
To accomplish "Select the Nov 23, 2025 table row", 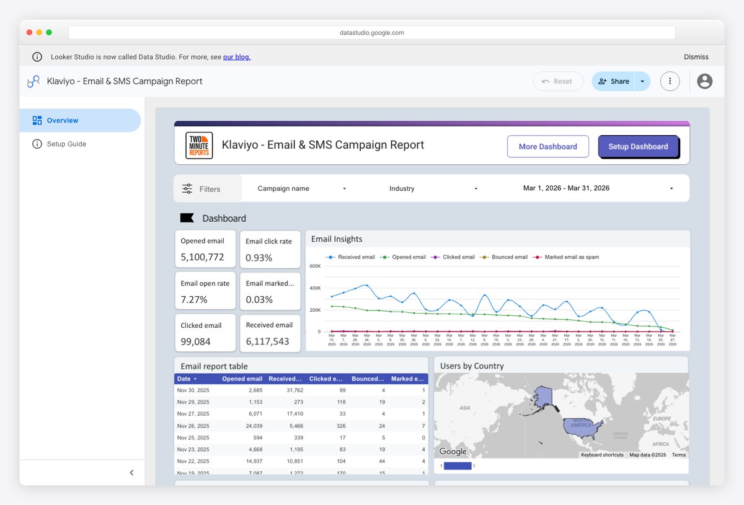I will pyautogui.click(x=301, y=449).
